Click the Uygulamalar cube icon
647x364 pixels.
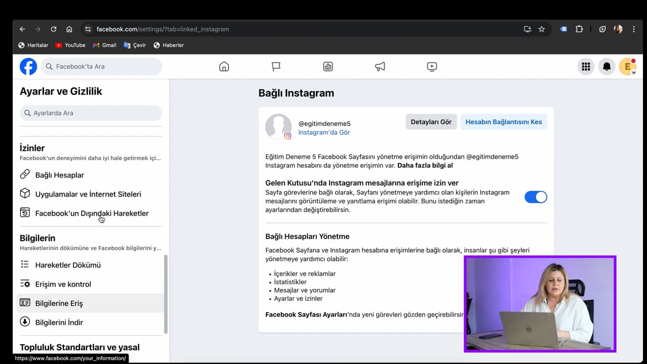click(x=25, y=194)
